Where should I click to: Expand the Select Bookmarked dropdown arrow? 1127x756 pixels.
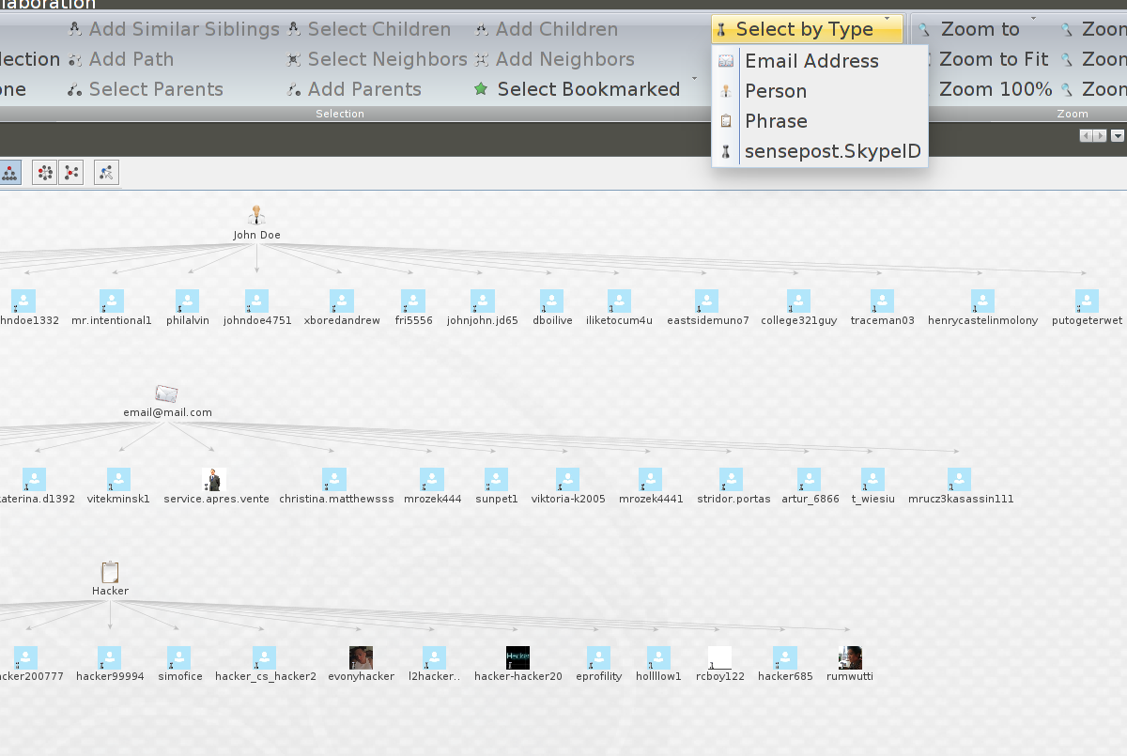pyautogui.click(x=695, y=79)
